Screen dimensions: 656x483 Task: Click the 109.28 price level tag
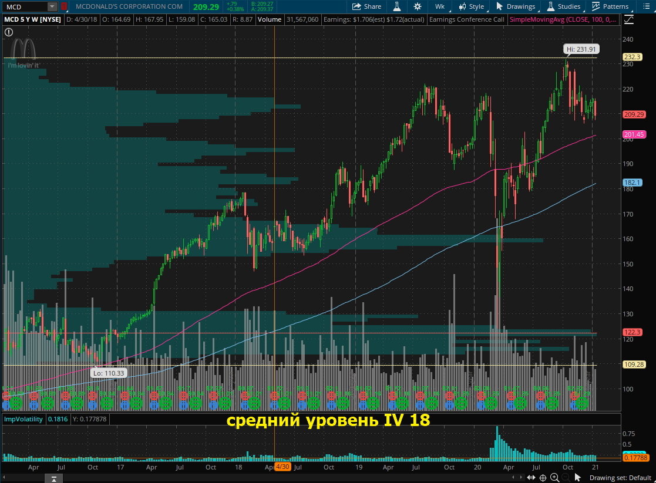point(634,364)
